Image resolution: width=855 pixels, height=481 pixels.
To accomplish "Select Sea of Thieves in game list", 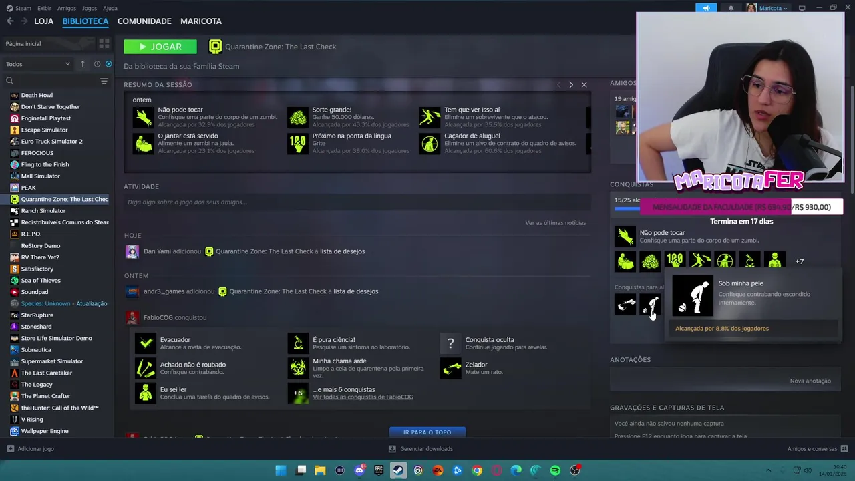I will coord(41,281).
